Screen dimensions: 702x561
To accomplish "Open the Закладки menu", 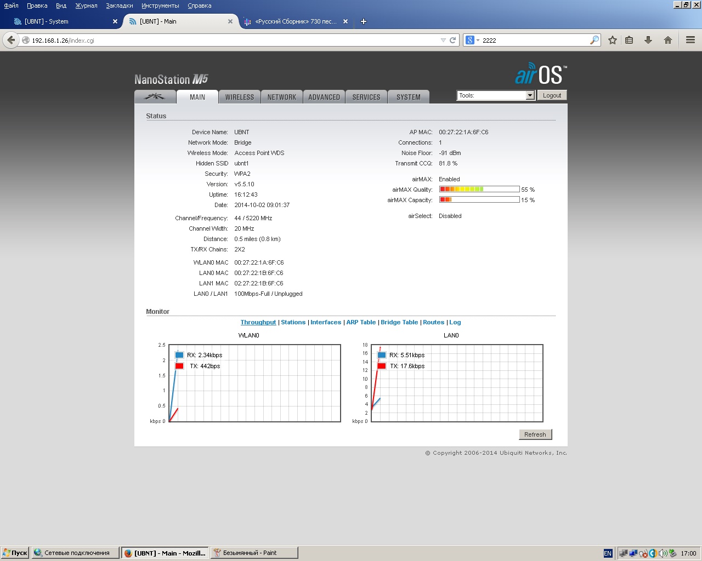I will [x=120, y=5].
